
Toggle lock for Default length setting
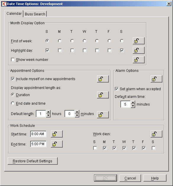(103, 115)
